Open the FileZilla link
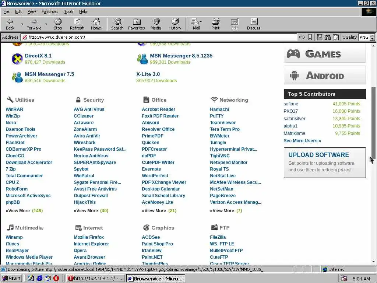This screenshot has height=283, width=377. point(218,237)
